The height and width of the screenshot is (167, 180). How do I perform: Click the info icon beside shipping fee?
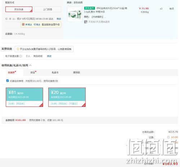point(168,137)
